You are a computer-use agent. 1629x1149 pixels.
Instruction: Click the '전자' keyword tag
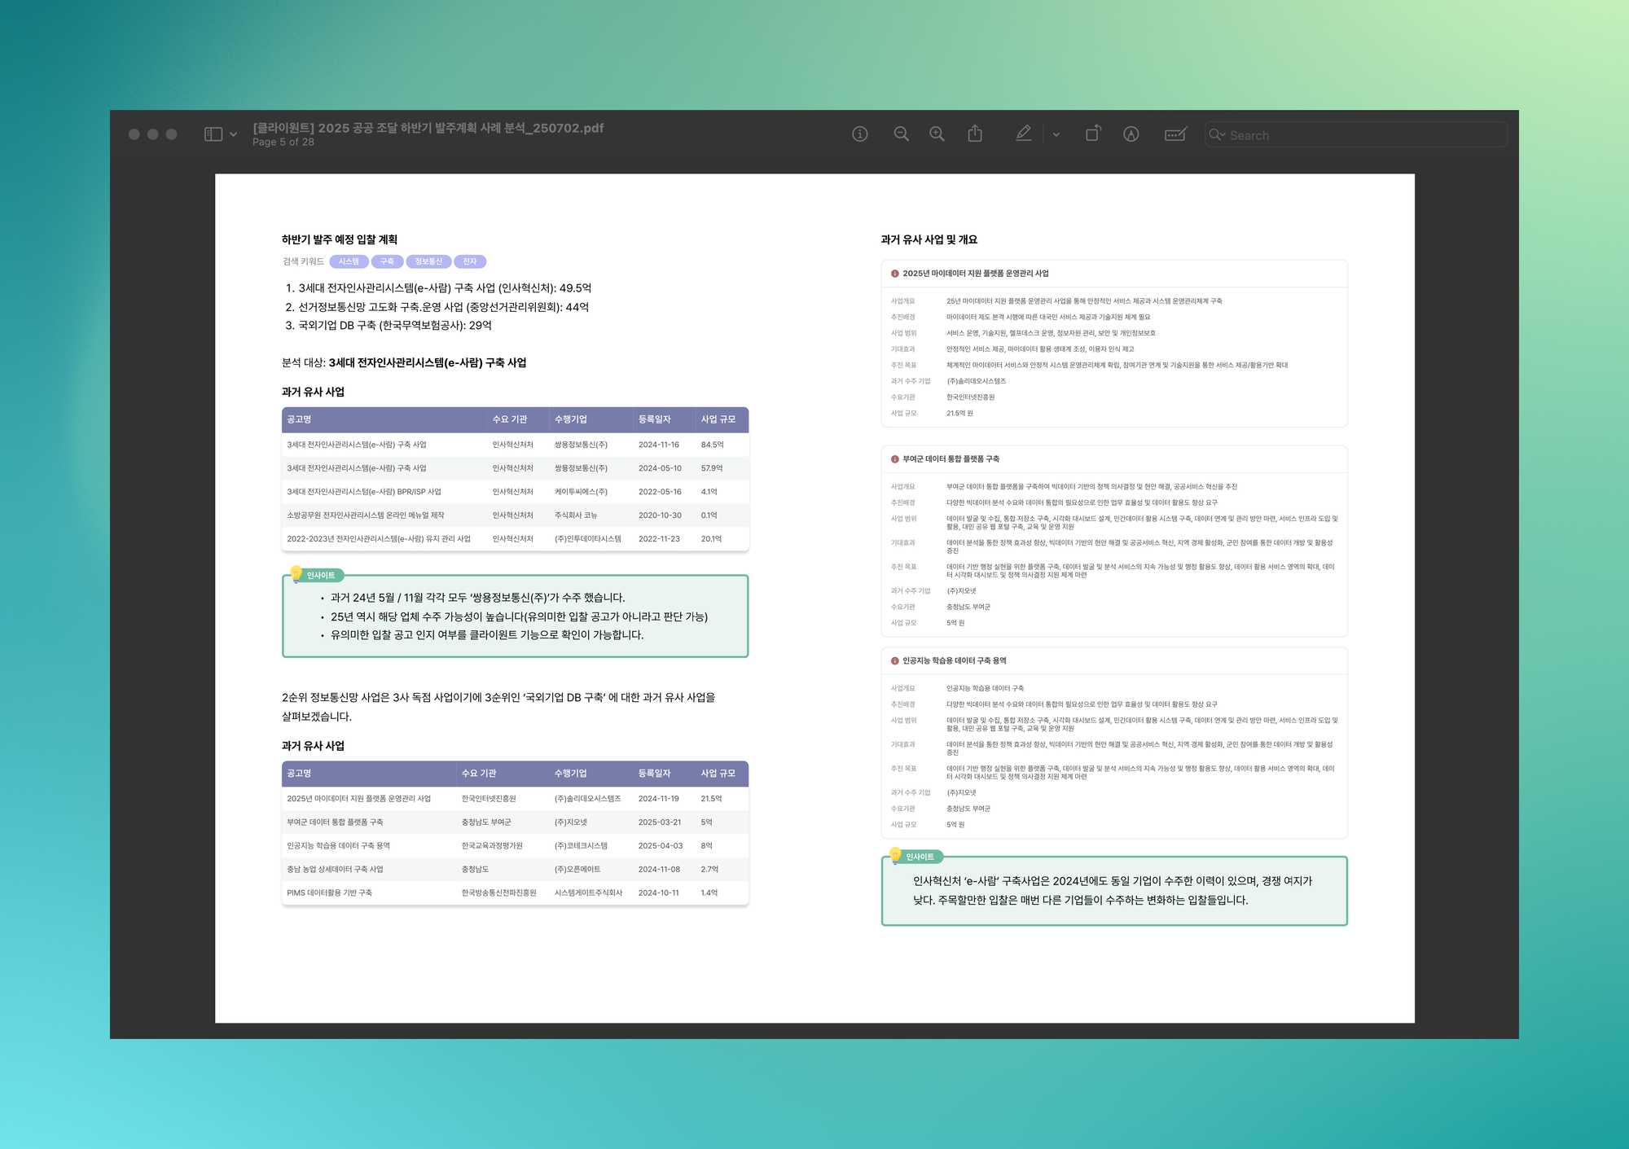coord(470,261)
